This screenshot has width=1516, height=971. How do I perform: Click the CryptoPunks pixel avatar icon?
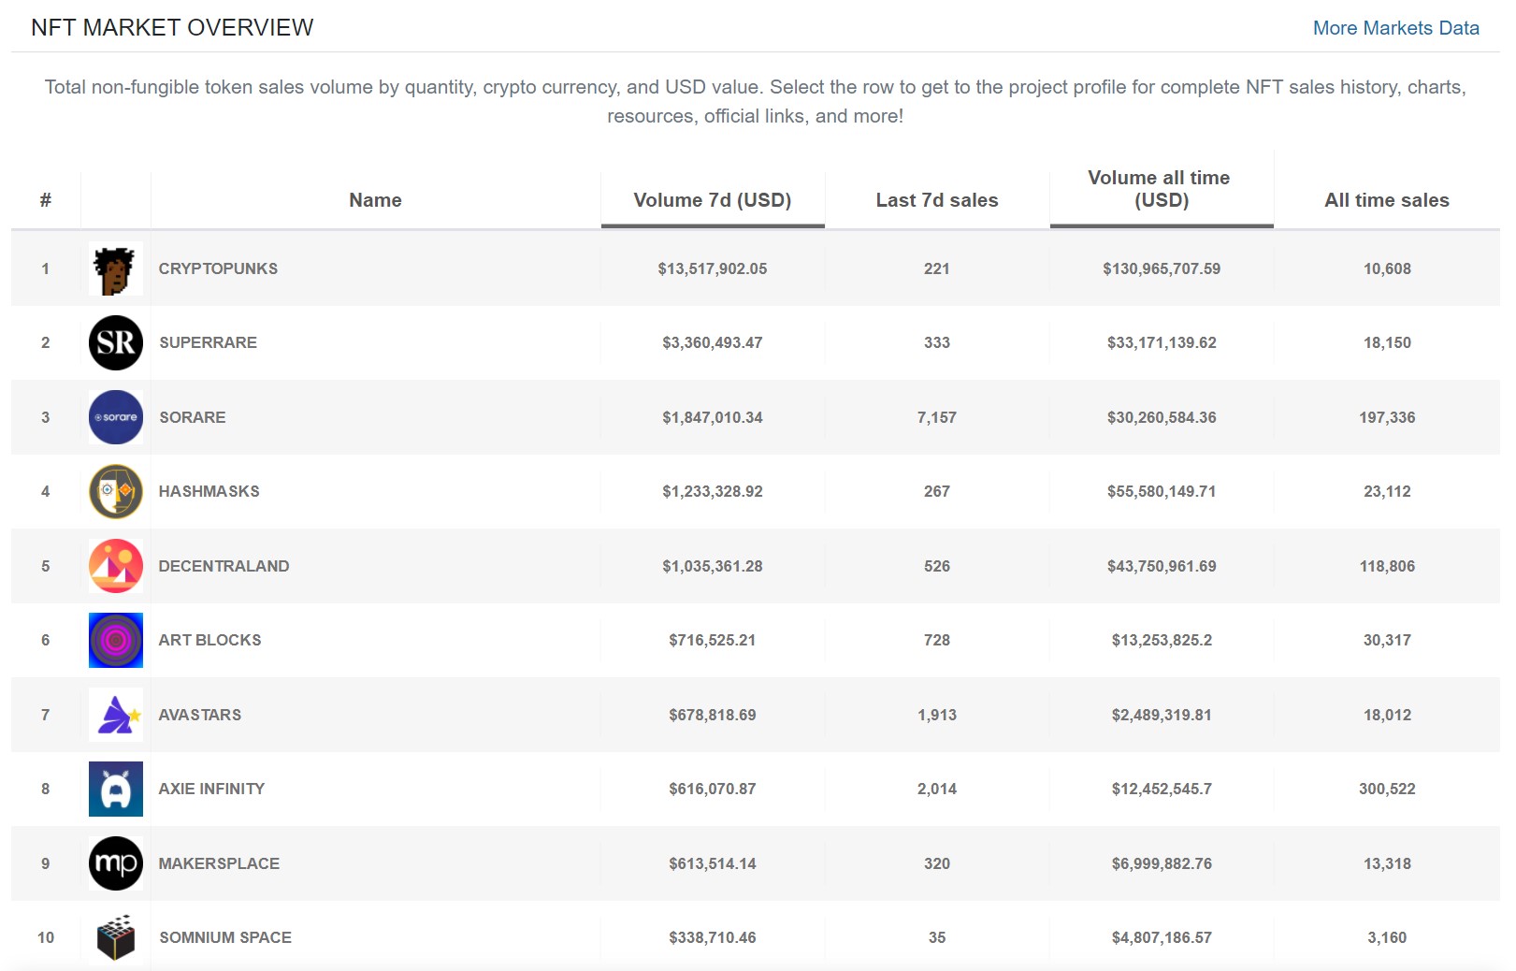click(x=115, y=268)
